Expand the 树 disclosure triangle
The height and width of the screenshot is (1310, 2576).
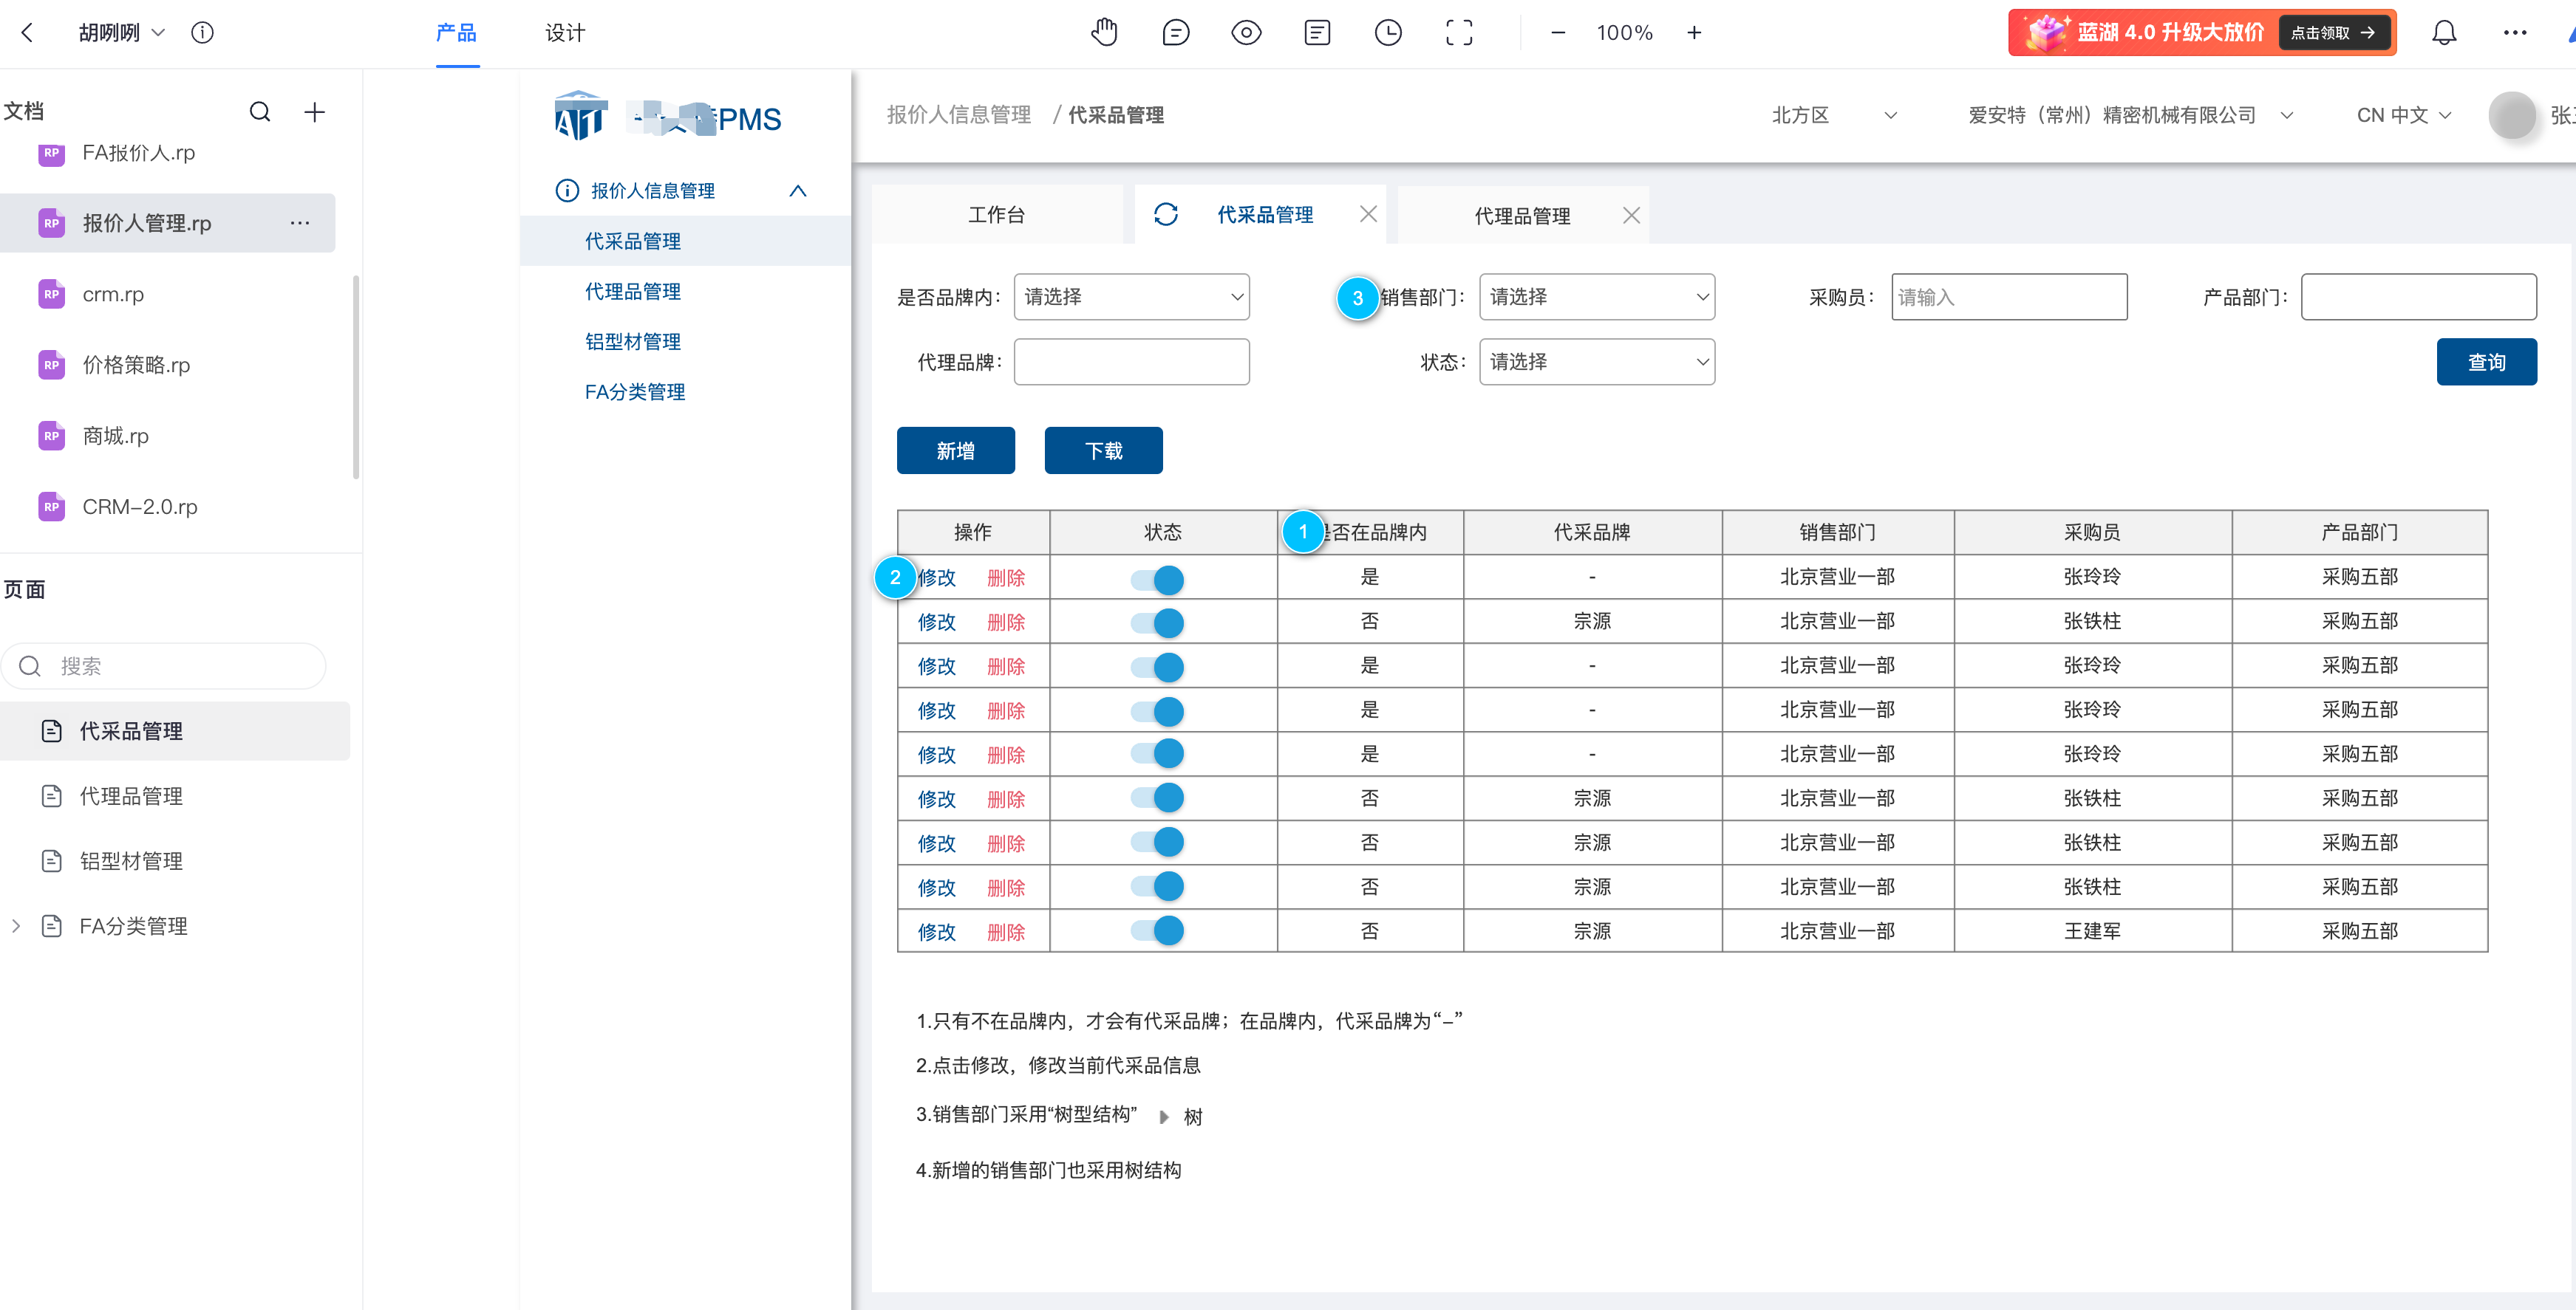(1163, 1116)
